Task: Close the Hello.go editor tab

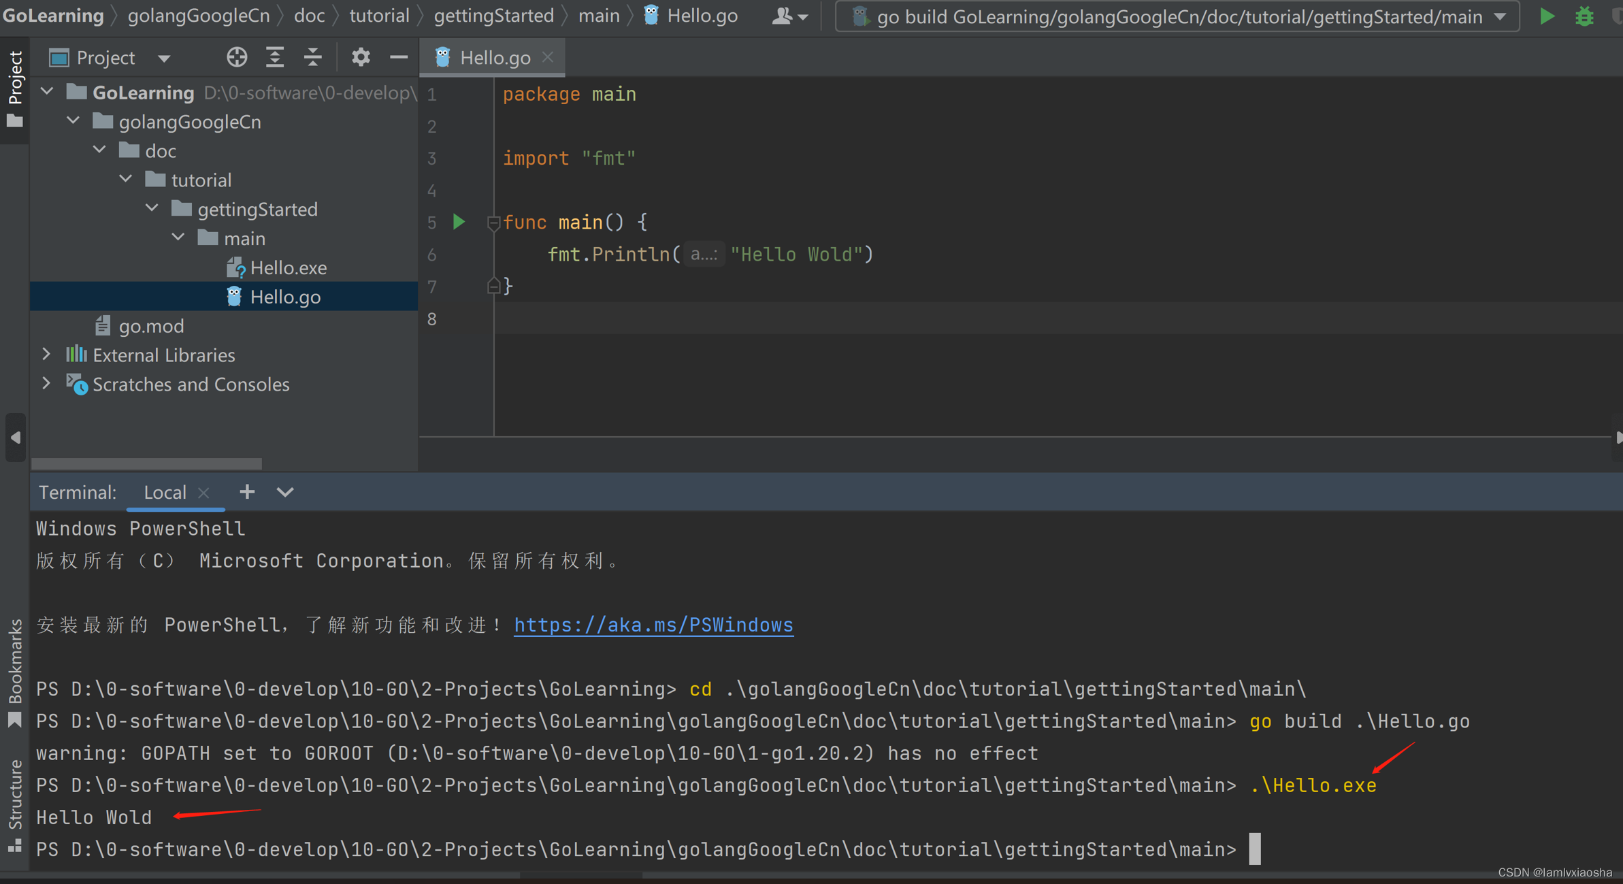Action: tap(548, 58)
